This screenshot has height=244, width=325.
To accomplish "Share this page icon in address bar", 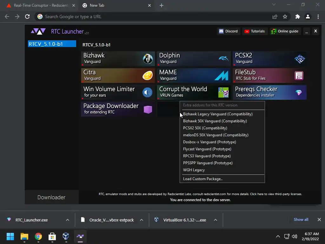I will tap(275, 17).
